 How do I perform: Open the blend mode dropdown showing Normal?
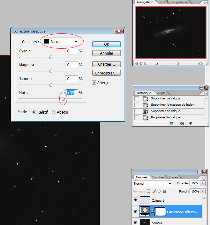(152, 184)
